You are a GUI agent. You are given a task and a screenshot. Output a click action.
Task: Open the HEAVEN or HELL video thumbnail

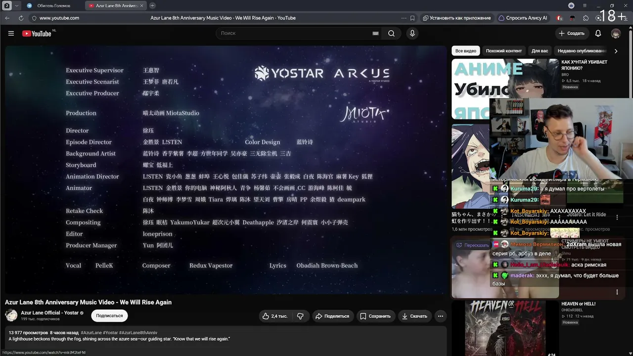[x=504, y=328]
